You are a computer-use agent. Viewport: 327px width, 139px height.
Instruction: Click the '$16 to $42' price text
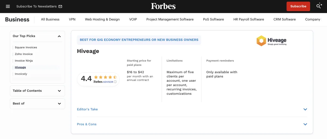pyautogui.click(x=135, y=72)
